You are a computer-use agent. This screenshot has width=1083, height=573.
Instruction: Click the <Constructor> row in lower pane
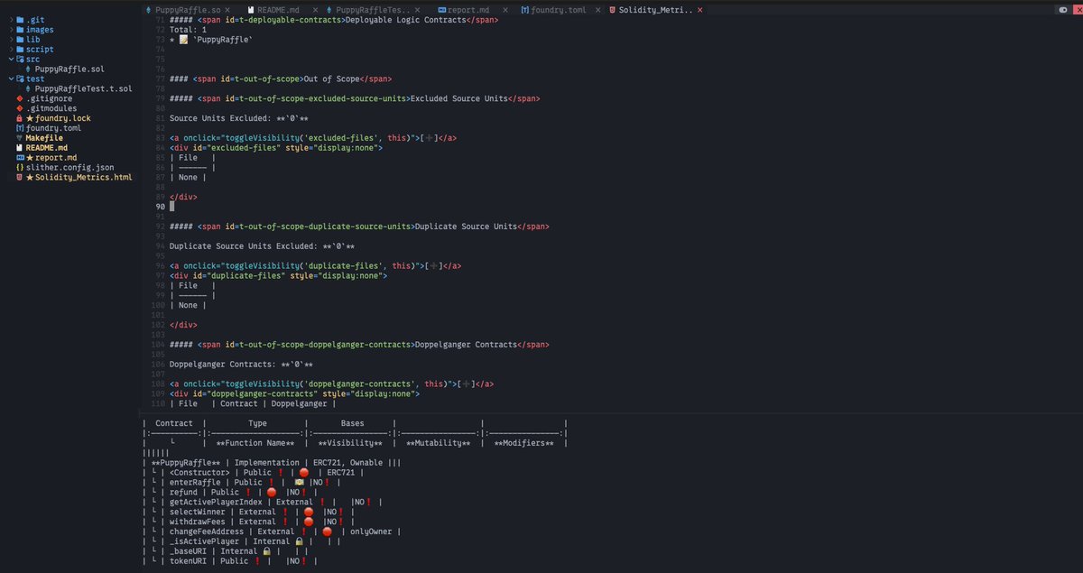[255, 472]
